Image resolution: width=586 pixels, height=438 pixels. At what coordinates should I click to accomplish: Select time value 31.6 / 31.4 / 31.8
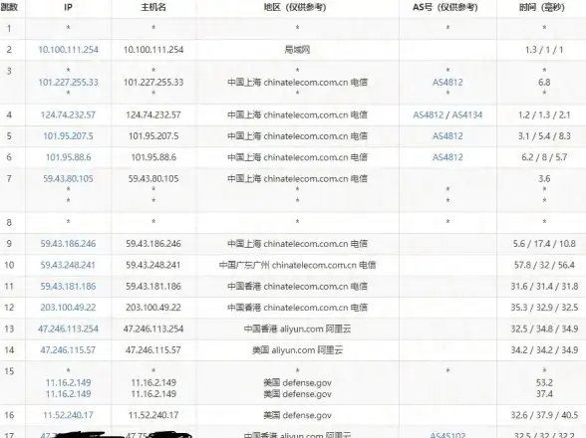coord(544,286)
